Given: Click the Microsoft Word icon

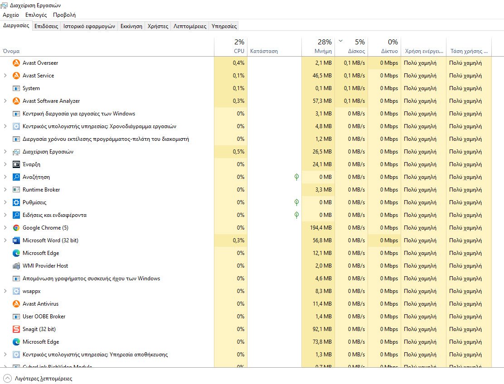Looking at the screenshot, I should [16, 240].
